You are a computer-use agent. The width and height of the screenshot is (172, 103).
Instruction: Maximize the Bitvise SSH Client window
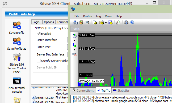[x=154, y=2]
